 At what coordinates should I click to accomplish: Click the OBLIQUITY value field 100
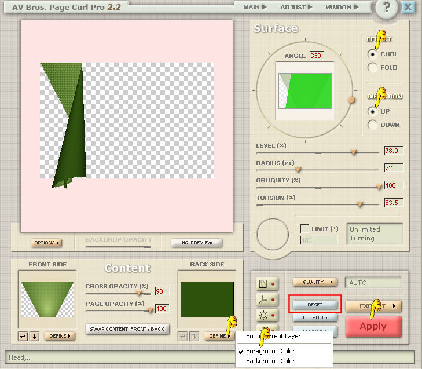click(x=394, y=185)
